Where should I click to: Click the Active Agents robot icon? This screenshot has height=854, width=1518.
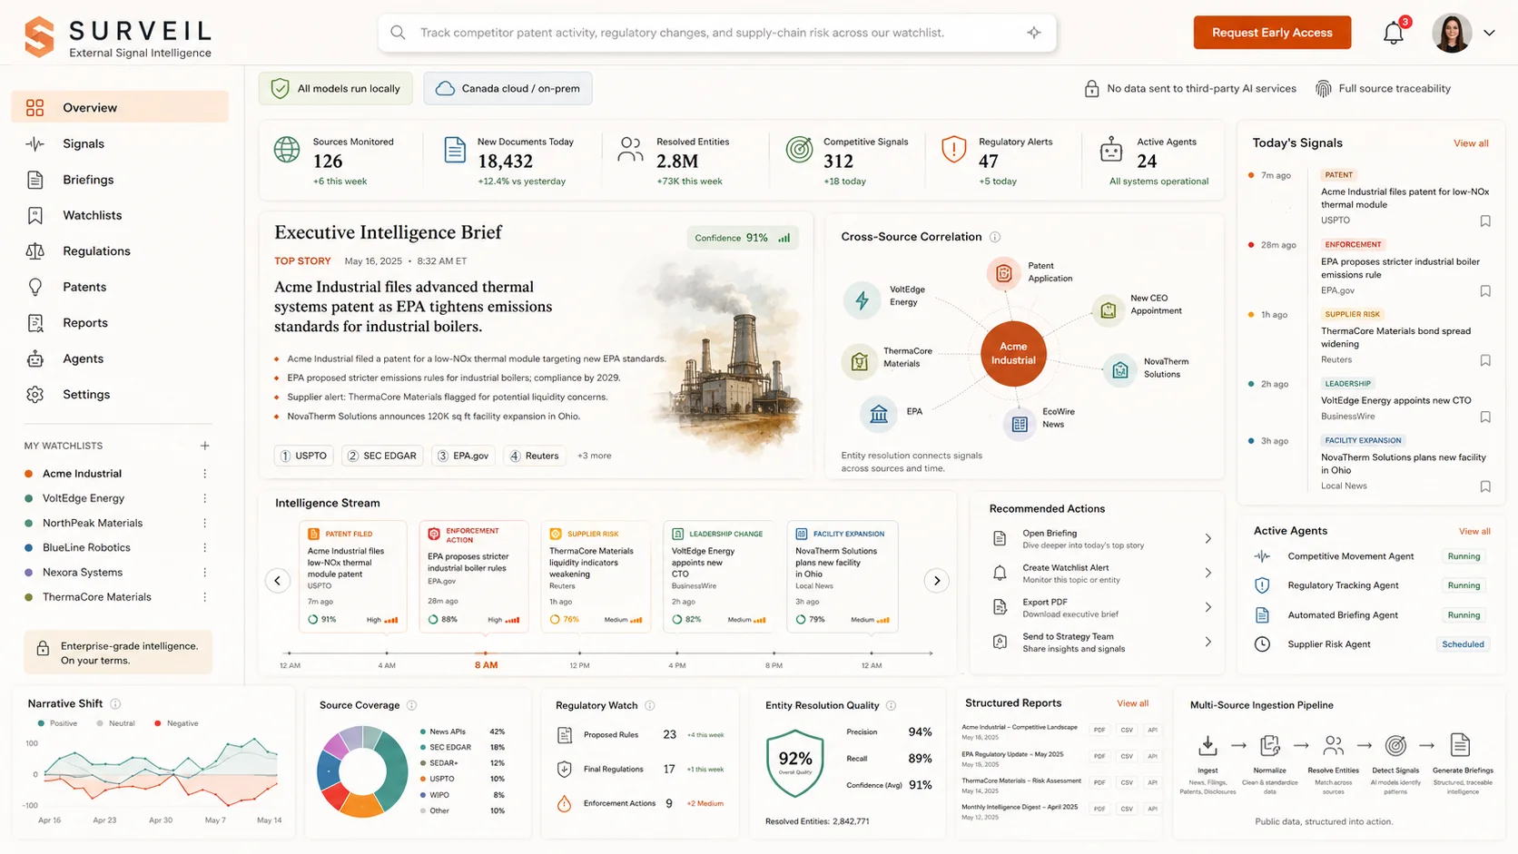click(1111, 150)
